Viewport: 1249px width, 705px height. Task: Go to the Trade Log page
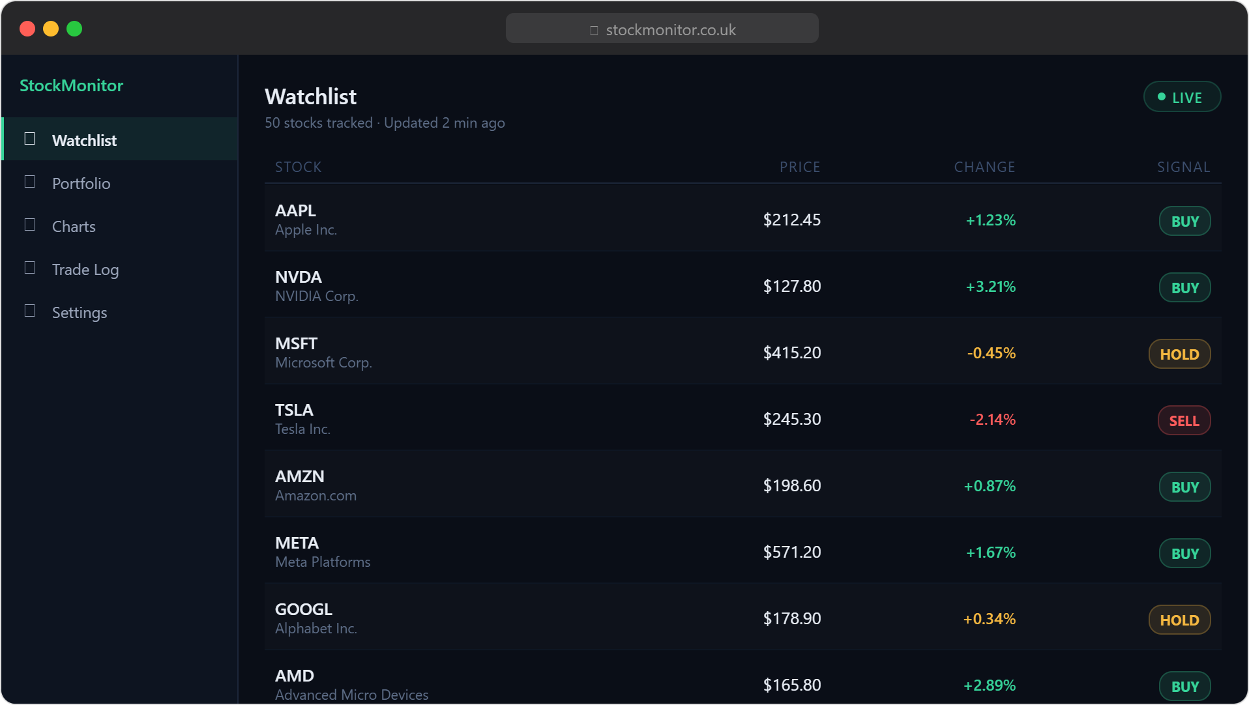point(121,268)
